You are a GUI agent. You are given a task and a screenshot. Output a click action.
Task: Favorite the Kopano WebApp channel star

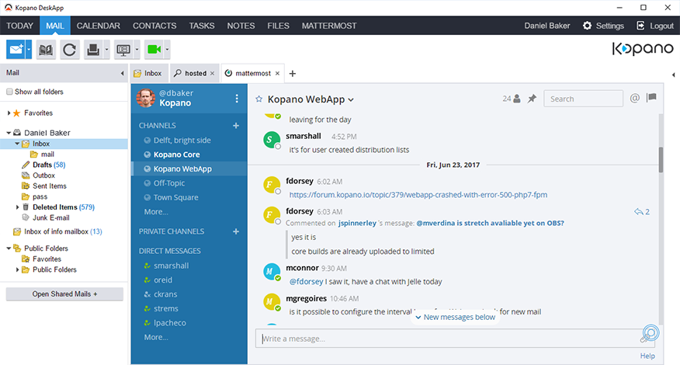click(x=259, y=99)
